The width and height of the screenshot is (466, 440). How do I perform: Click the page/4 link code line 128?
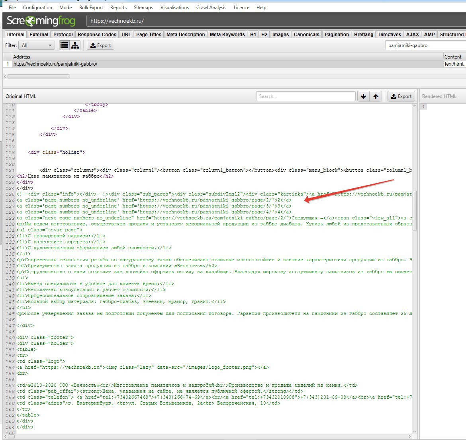[154, 212]
